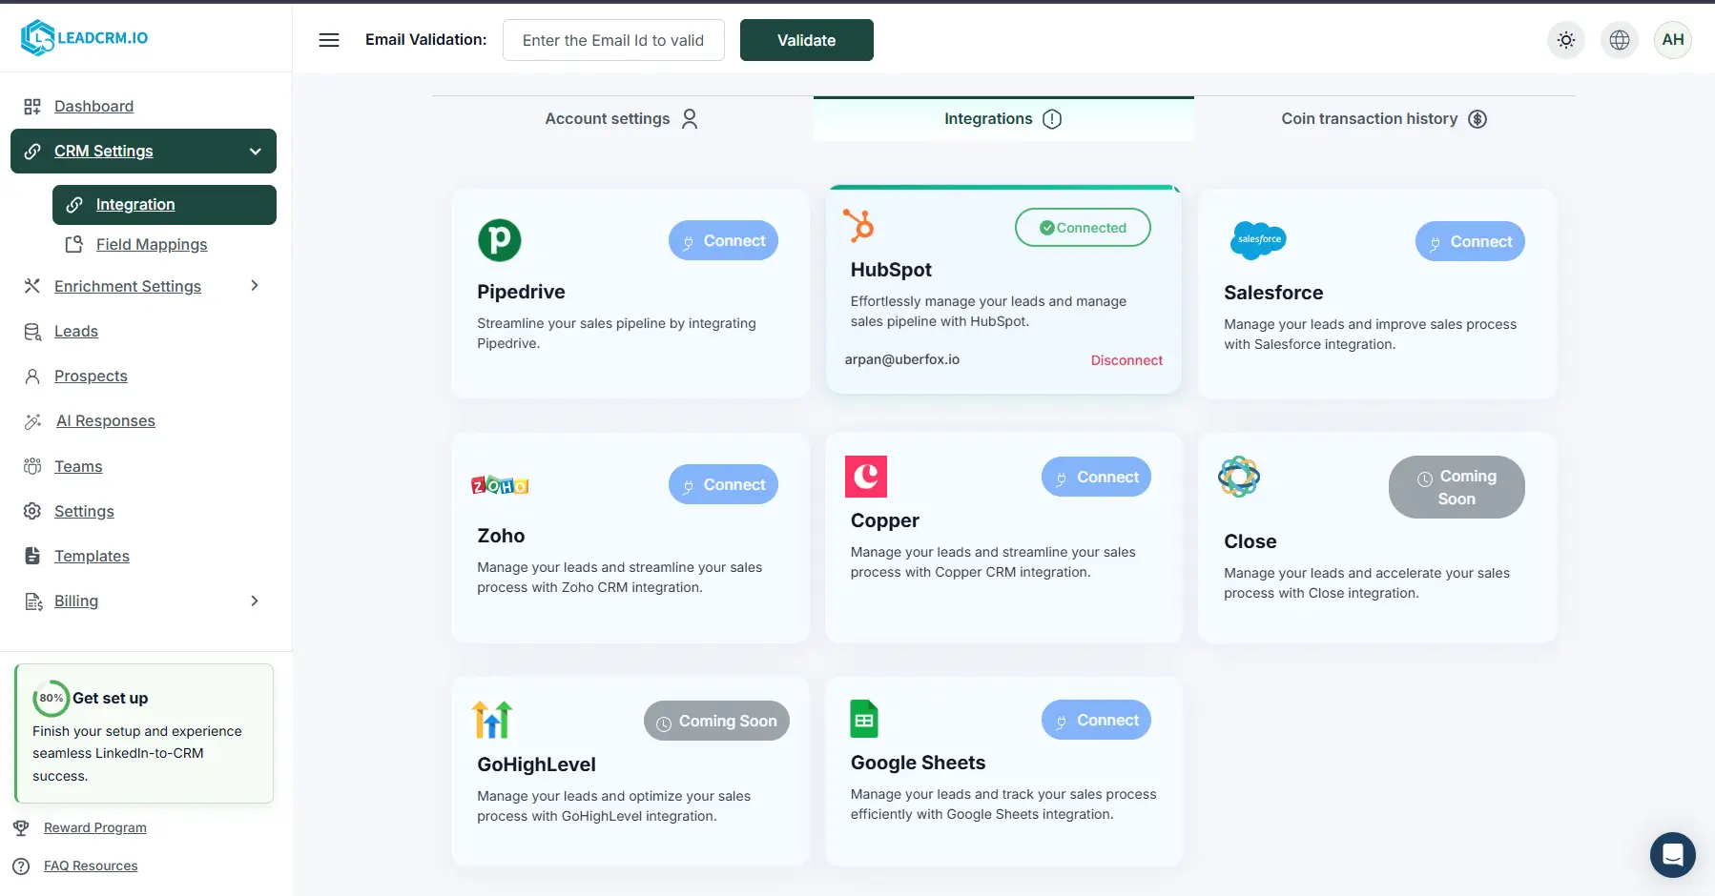The image size is (1715, 896).
Task: Click the Pipedrive logo
Action: [x=500, y=240]
